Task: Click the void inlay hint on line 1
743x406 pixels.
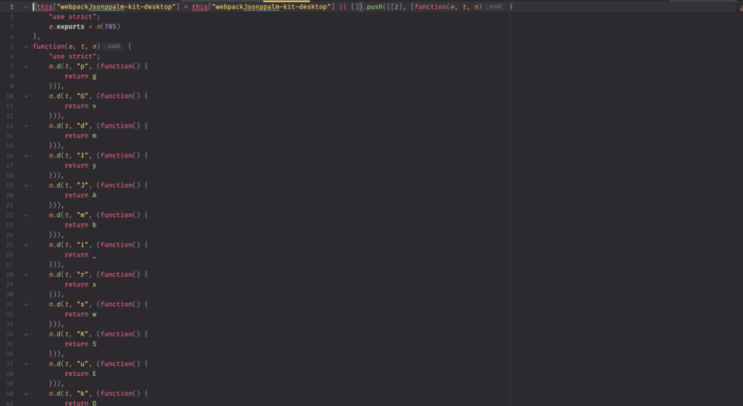Action: [494, 7]
